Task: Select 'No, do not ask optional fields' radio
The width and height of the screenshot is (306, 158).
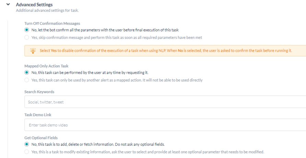Action: point(27,144)
